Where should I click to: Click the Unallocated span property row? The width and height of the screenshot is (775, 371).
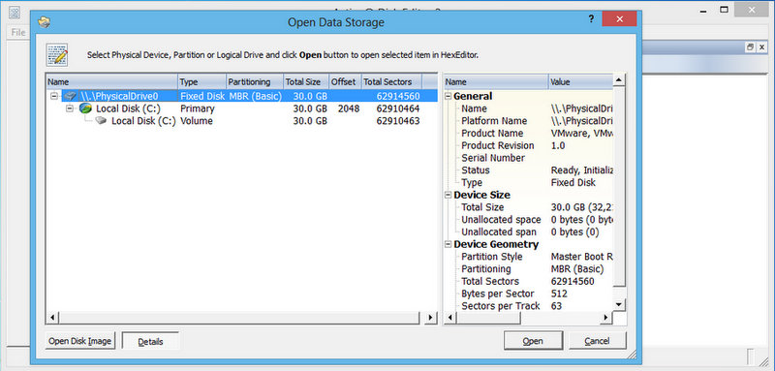coord(528,232)
